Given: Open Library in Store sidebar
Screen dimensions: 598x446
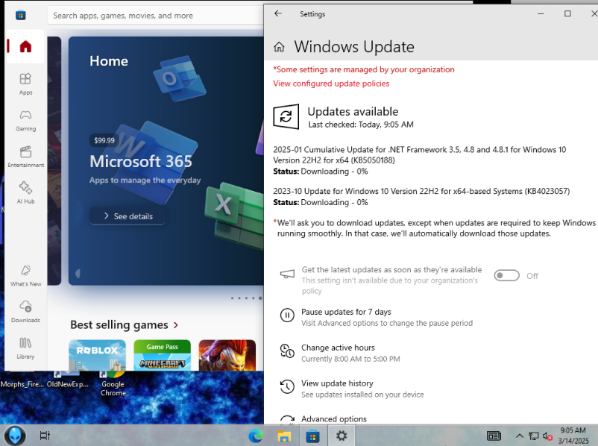Looking at the screenshot, I should tap(25, 348).
